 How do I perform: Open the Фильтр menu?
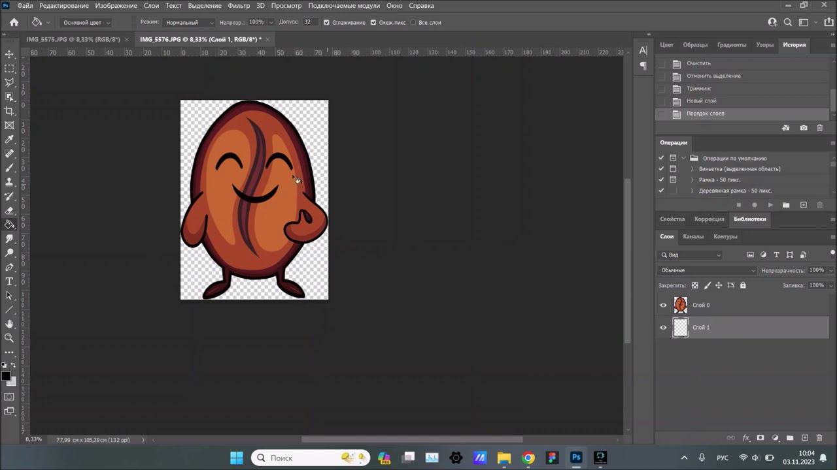point(239,6)
